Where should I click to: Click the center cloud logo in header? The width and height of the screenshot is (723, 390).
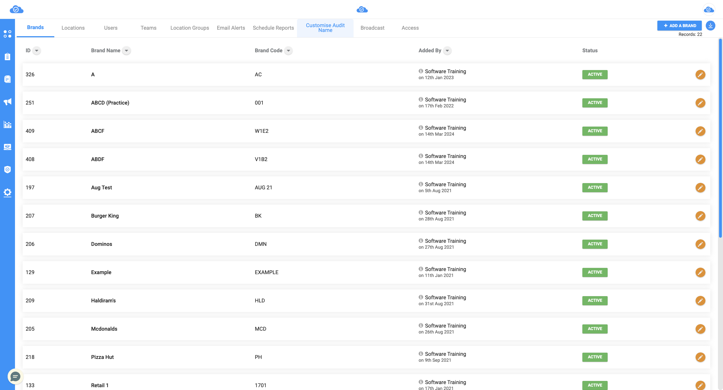(362, 10)
